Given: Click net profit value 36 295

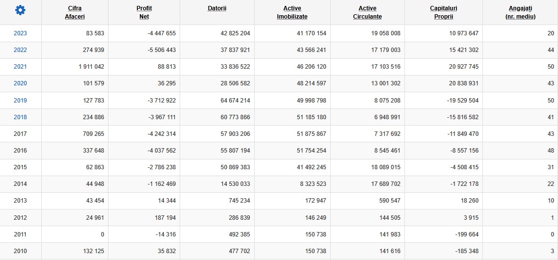Looking at the screenshot, I should point(166,83).
